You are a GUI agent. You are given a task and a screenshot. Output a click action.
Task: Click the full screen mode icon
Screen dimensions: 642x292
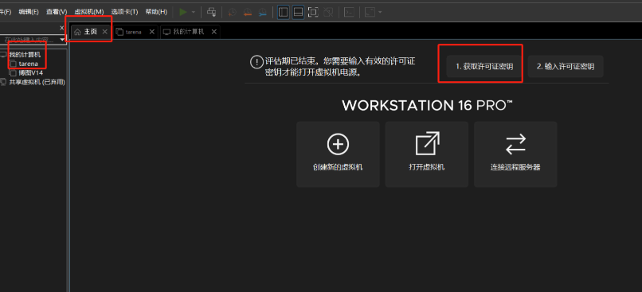pos(313,12)
